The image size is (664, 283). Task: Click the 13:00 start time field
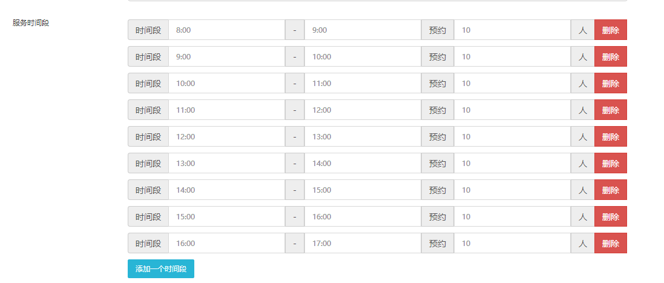pyautogui.click(x=226, y=163)
